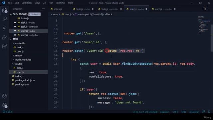Image resolution: width=213 pixels, height=120 pixels.
Task: Place cursor on findByIdAndUpdate text
Action: 137,64
